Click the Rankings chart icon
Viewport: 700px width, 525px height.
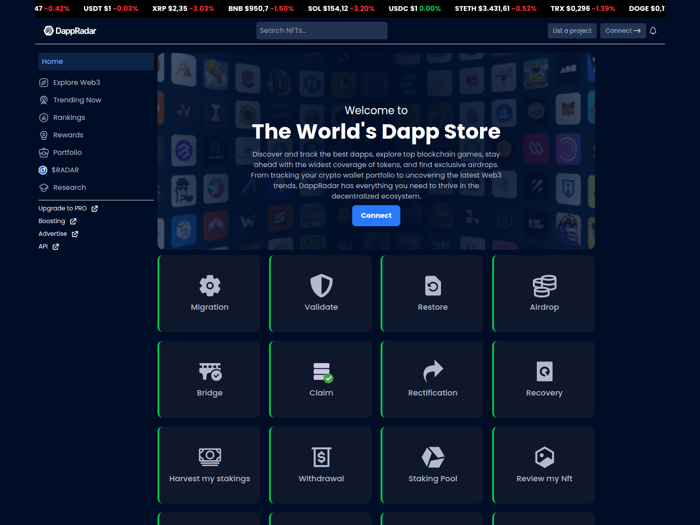tap(44, 118)
